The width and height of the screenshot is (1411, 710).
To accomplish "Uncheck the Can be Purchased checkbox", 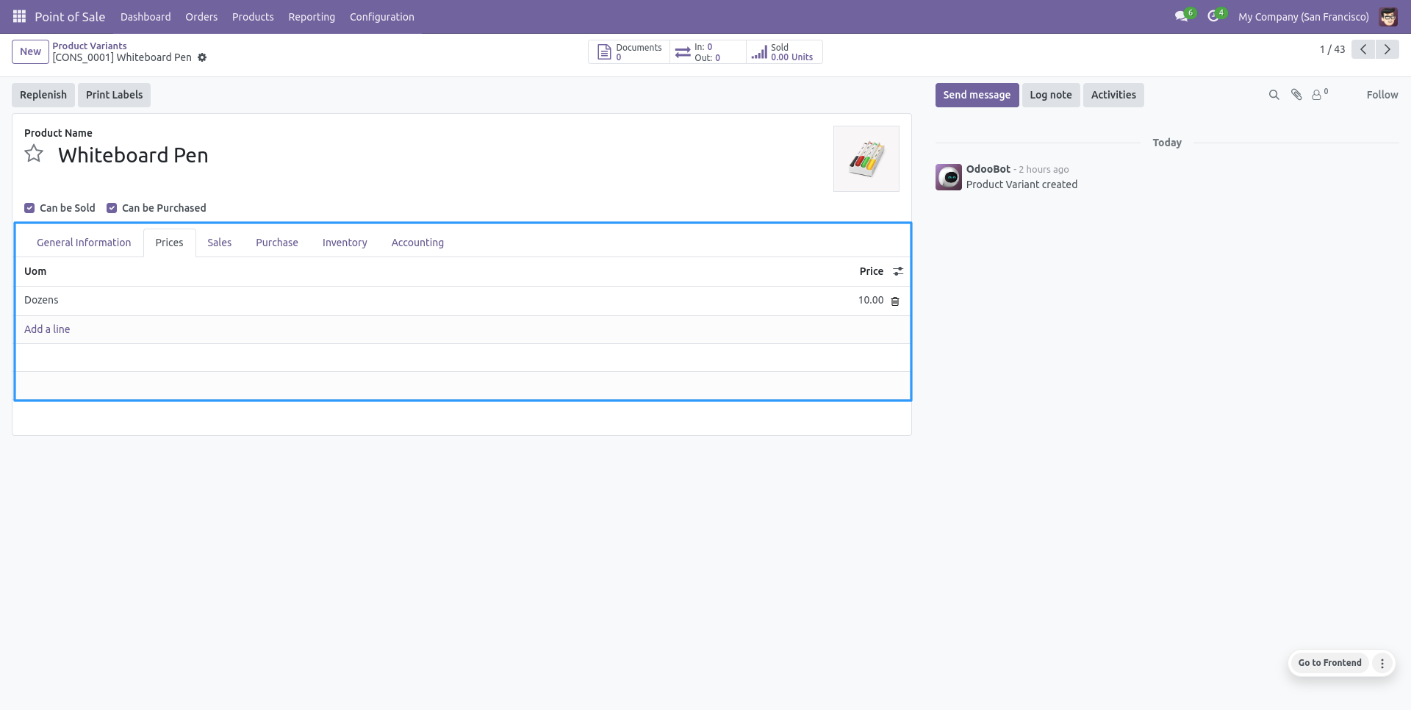I will (112, 208).
